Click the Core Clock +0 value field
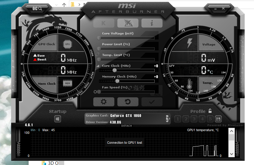This screenshot has height=165, width=254. (156, 66)
